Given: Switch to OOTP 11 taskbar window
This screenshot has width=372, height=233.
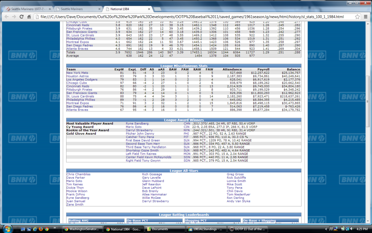Looking at the screenshot, I should (x=248, y=229).
